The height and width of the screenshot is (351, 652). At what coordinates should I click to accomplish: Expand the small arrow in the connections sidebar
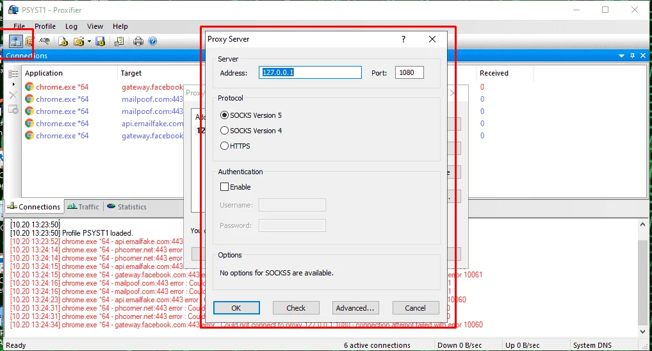coord(13,85)
